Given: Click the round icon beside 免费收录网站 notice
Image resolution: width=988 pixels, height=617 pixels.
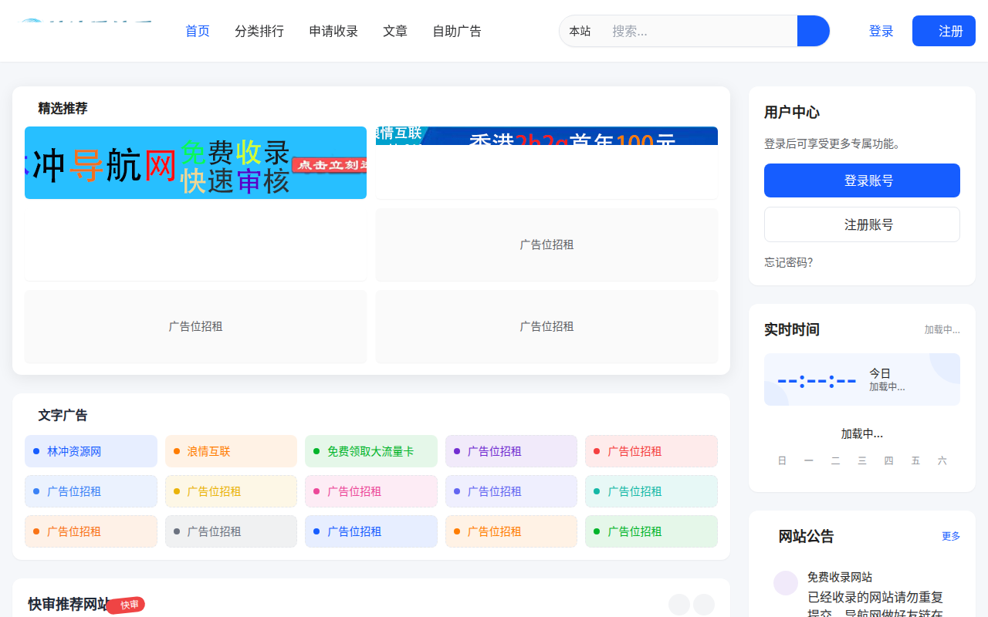Looking at the screenshot, I should [785, 583].
